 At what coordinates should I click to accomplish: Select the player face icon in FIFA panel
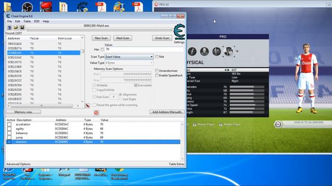click(x=204, y=52)
